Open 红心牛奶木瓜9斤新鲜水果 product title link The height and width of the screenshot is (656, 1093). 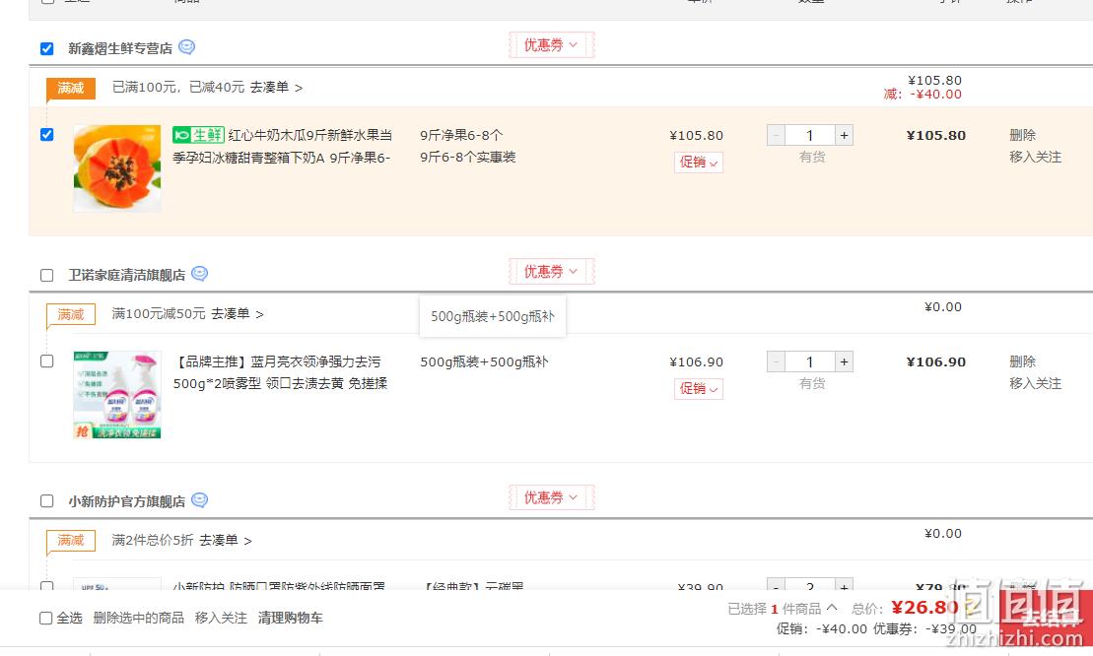click(282, 146)
